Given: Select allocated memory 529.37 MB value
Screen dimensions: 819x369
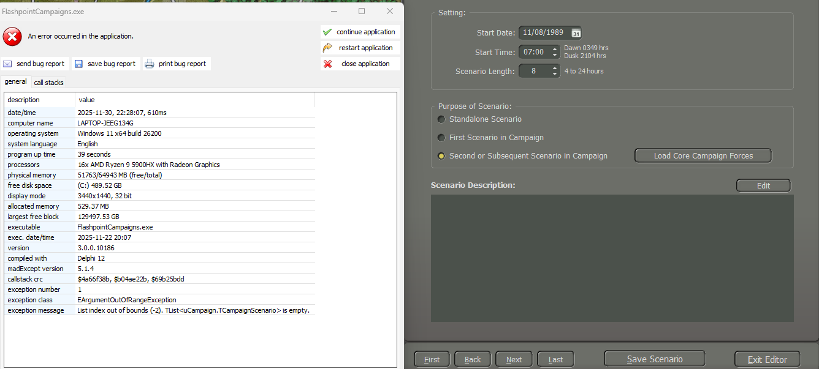Looking at the screenshot, I should [93, 206].
